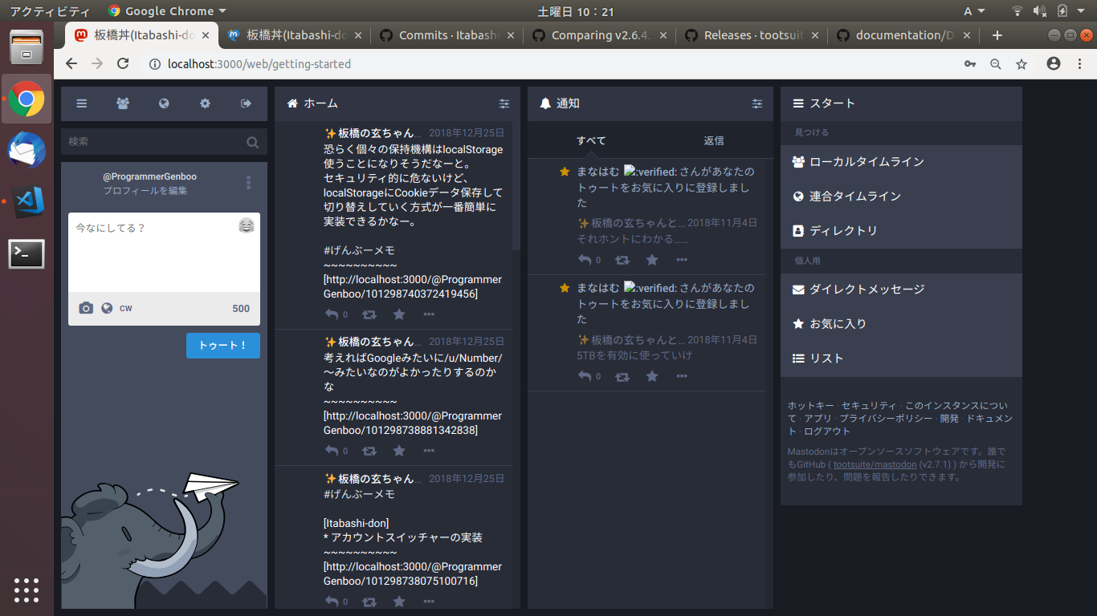Expand the home column settings
Screen dimensions: 1097x616
tap(504, 103)
